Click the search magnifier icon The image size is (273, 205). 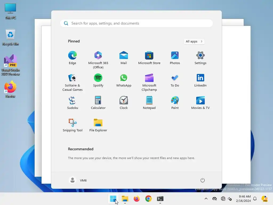coord(66,23)
